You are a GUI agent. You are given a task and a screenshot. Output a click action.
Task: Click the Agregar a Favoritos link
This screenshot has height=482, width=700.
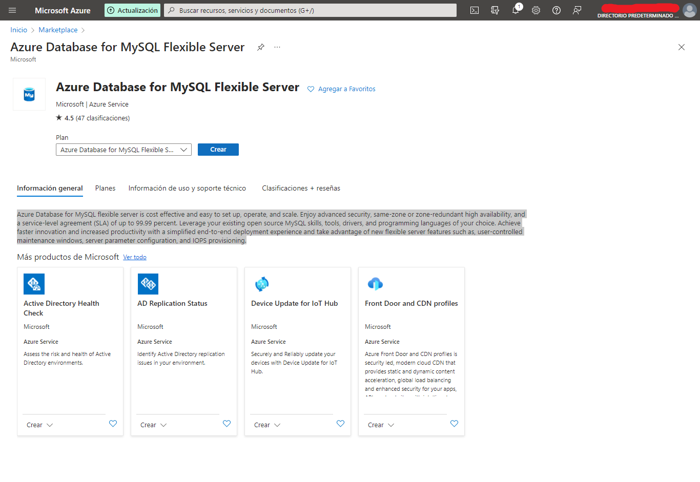click(347, 89)
